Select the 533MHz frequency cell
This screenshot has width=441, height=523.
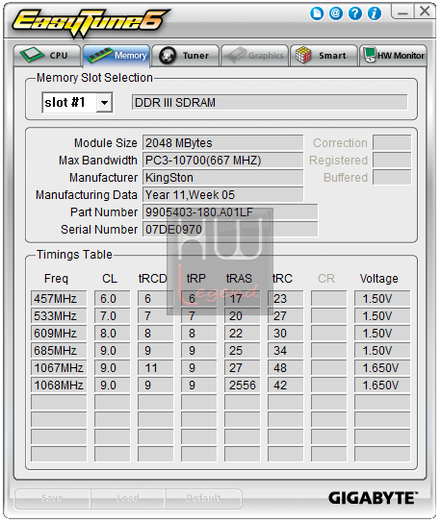pyautogui.click(x=59, y=316)
